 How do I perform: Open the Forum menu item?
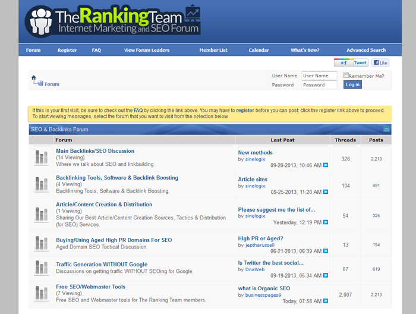tap(33, 50)
